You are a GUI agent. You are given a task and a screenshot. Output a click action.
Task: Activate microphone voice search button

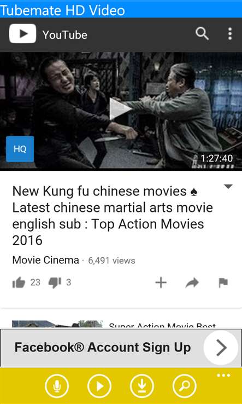tap(57, 386)
